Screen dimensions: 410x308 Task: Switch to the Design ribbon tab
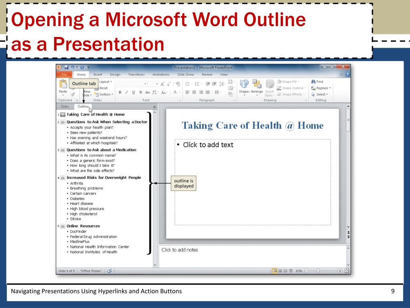click(x=115, y=74)
